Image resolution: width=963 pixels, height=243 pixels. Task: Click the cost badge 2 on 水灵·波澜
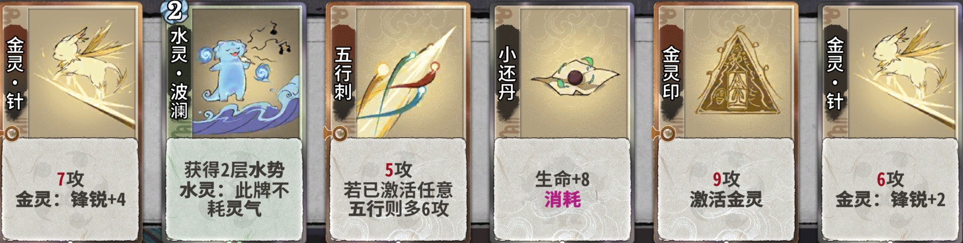tap(175, 11)
